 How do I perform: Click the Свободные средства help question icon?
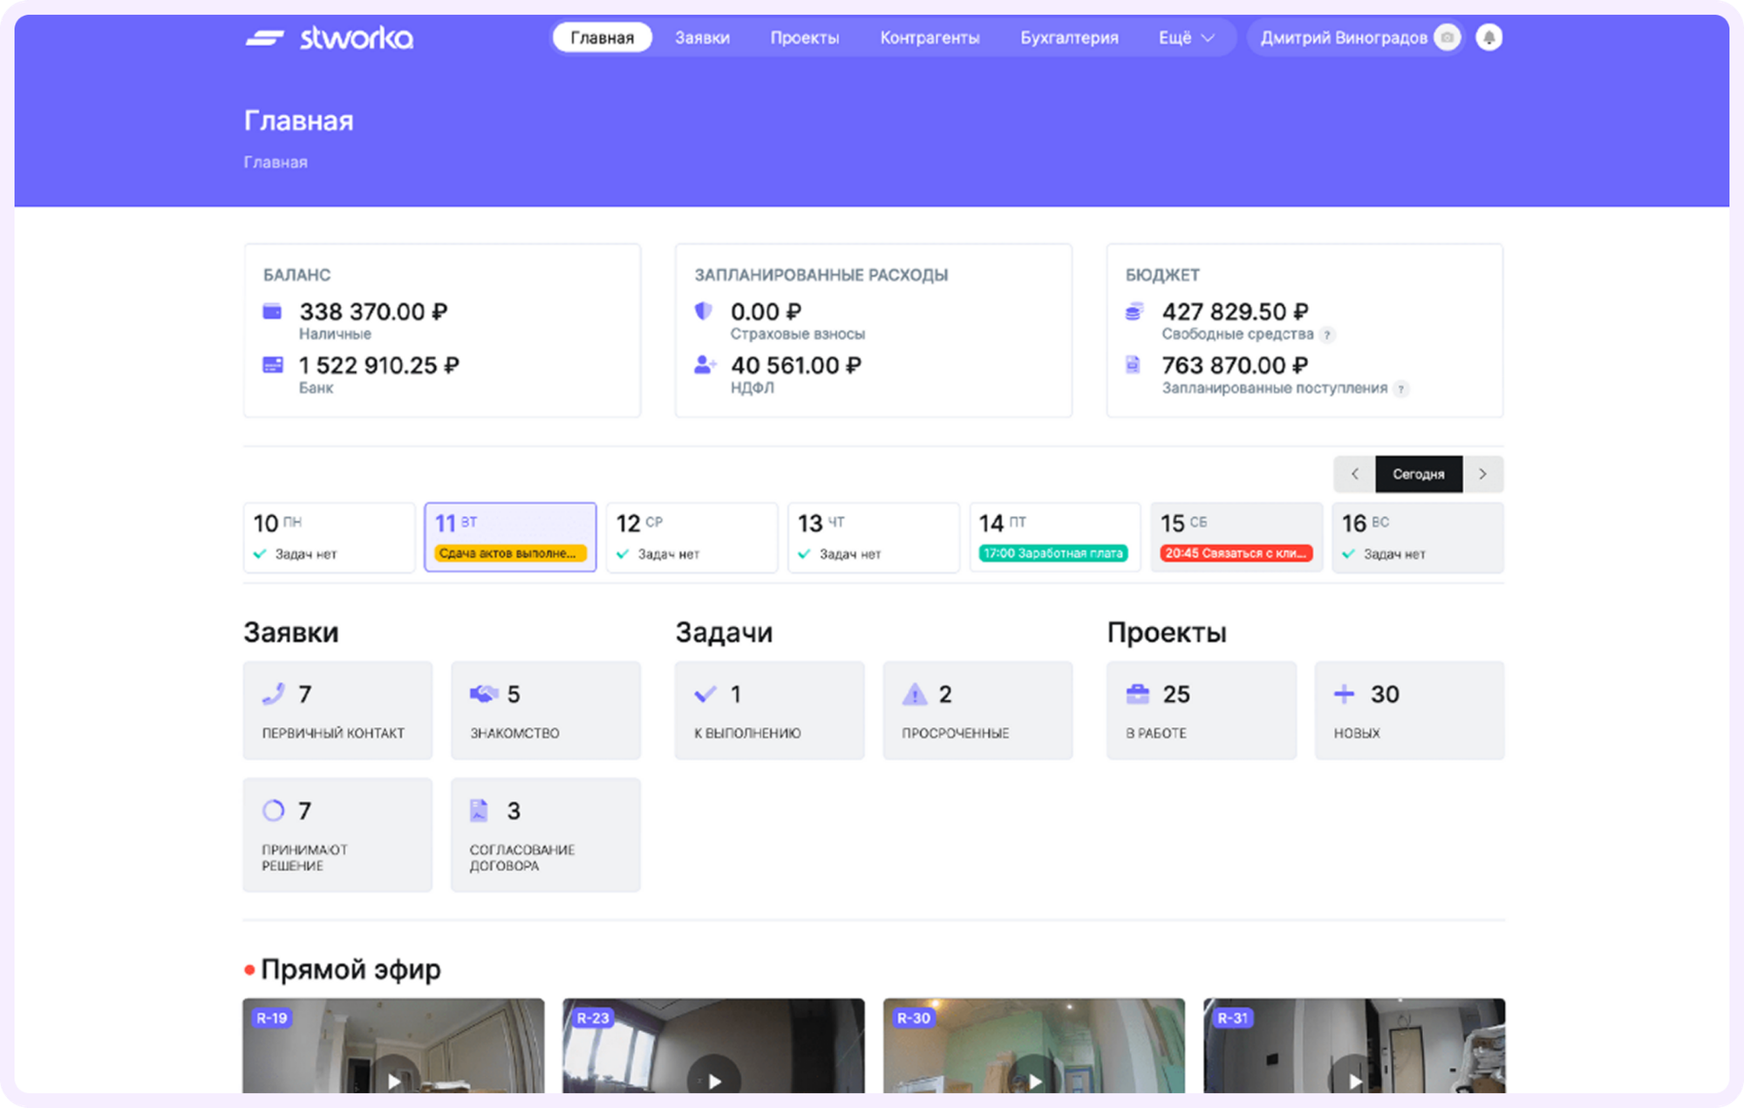(x=1327, y=335)
